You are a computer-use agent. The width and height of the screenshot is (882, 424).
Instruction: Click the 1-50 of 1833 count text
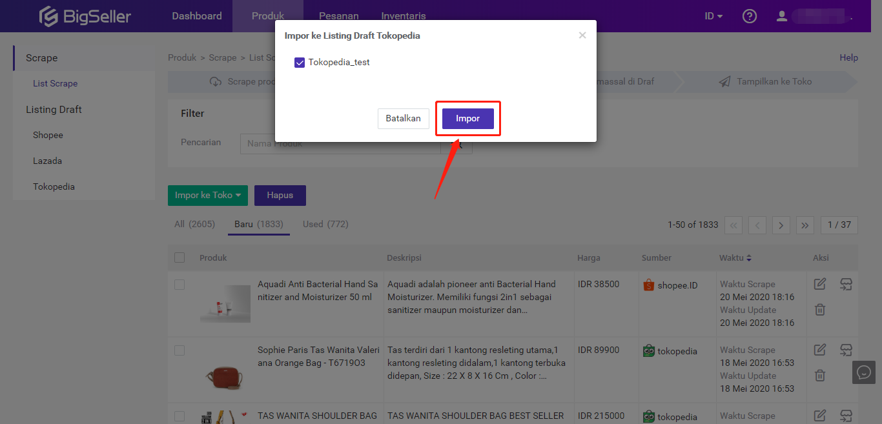[x=693, y=225]
